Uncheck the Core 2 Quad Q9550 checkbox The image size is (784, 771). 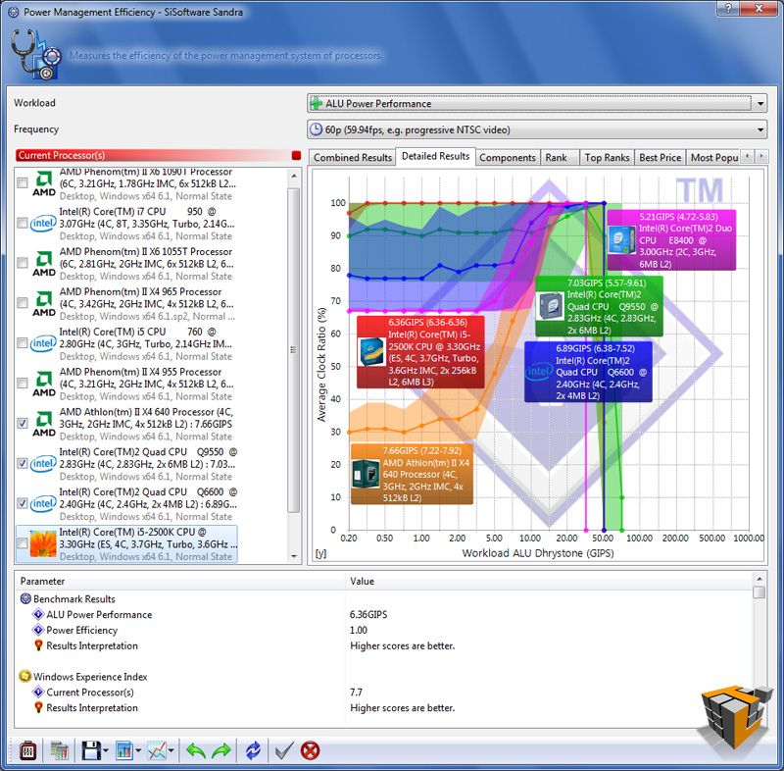tap(23, 463)
